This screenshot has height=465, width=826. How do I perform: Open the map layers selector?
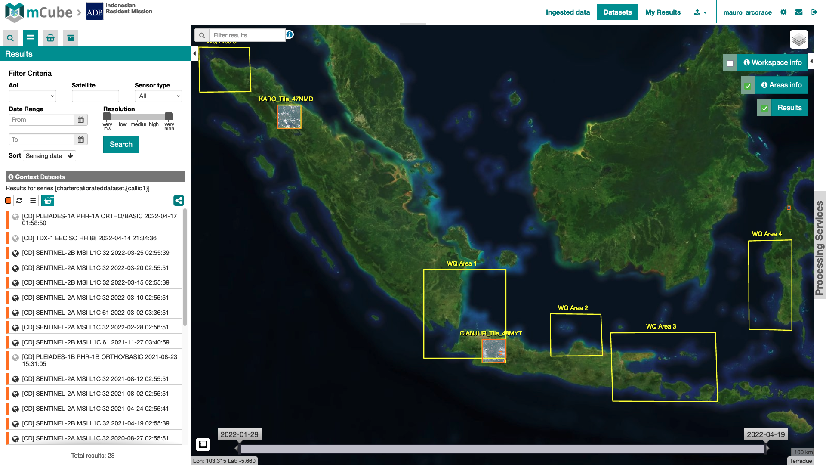pos(799,39)
